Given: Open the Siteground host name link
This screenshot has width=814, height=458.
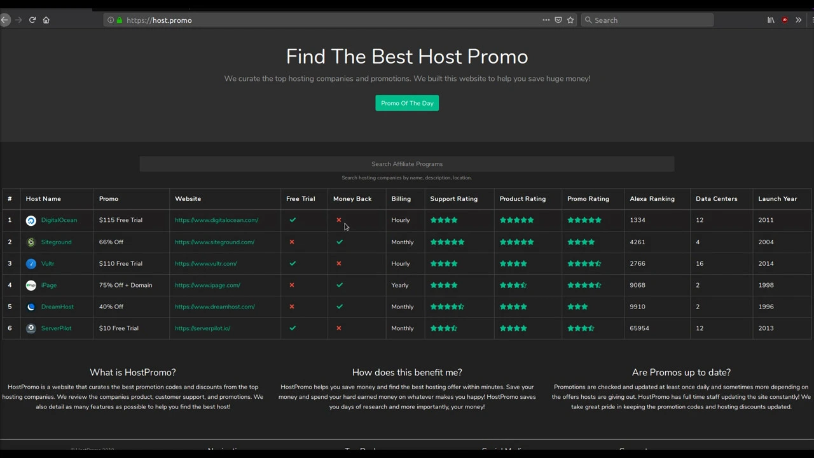Looking at the screenshot, I should (57, 242).
